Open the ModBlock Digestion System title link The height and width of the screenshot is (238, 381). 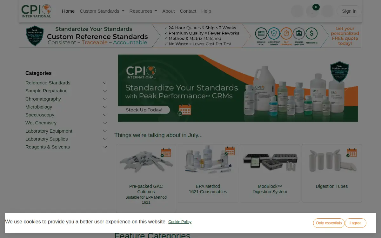(x=270, y=189)
